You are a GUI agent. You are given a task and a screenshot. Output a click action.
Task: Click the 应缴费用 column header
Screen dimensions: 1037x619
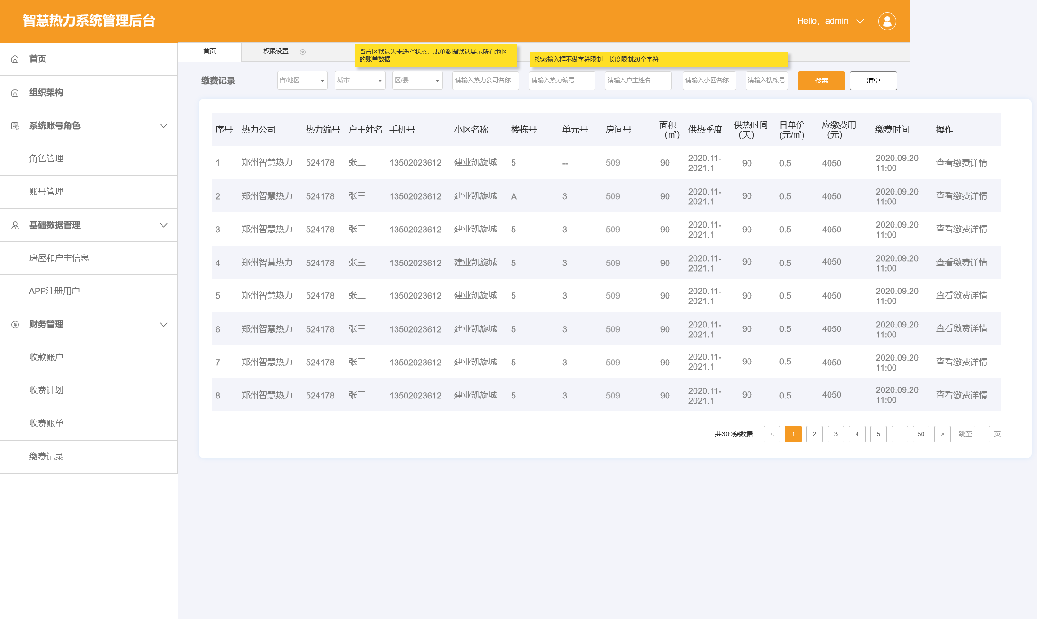(x=839, y=130)
